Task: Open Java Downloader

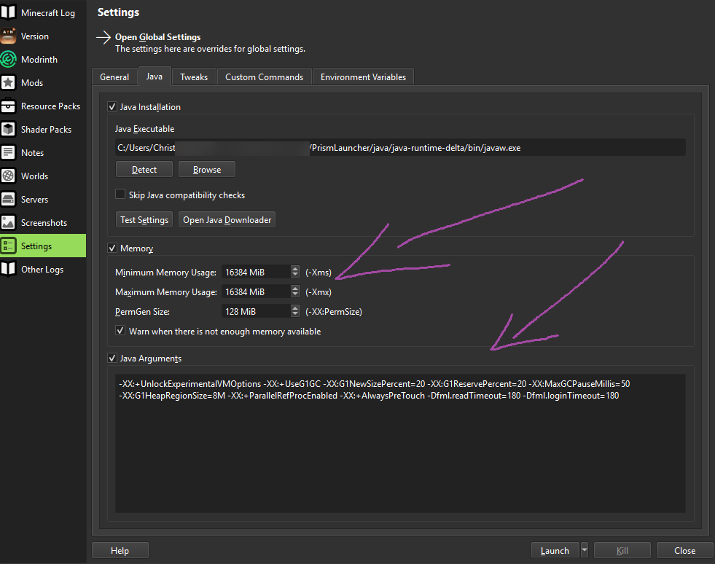Action: (x=227, y=219)
